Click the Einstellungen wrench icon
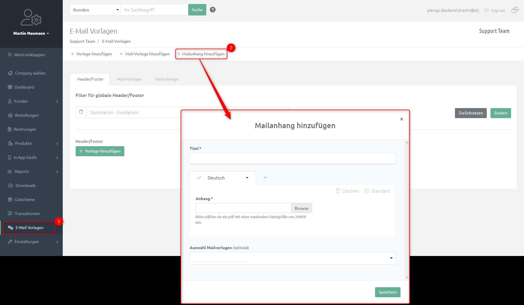The image size is (524, 305). tap(10, 242)
